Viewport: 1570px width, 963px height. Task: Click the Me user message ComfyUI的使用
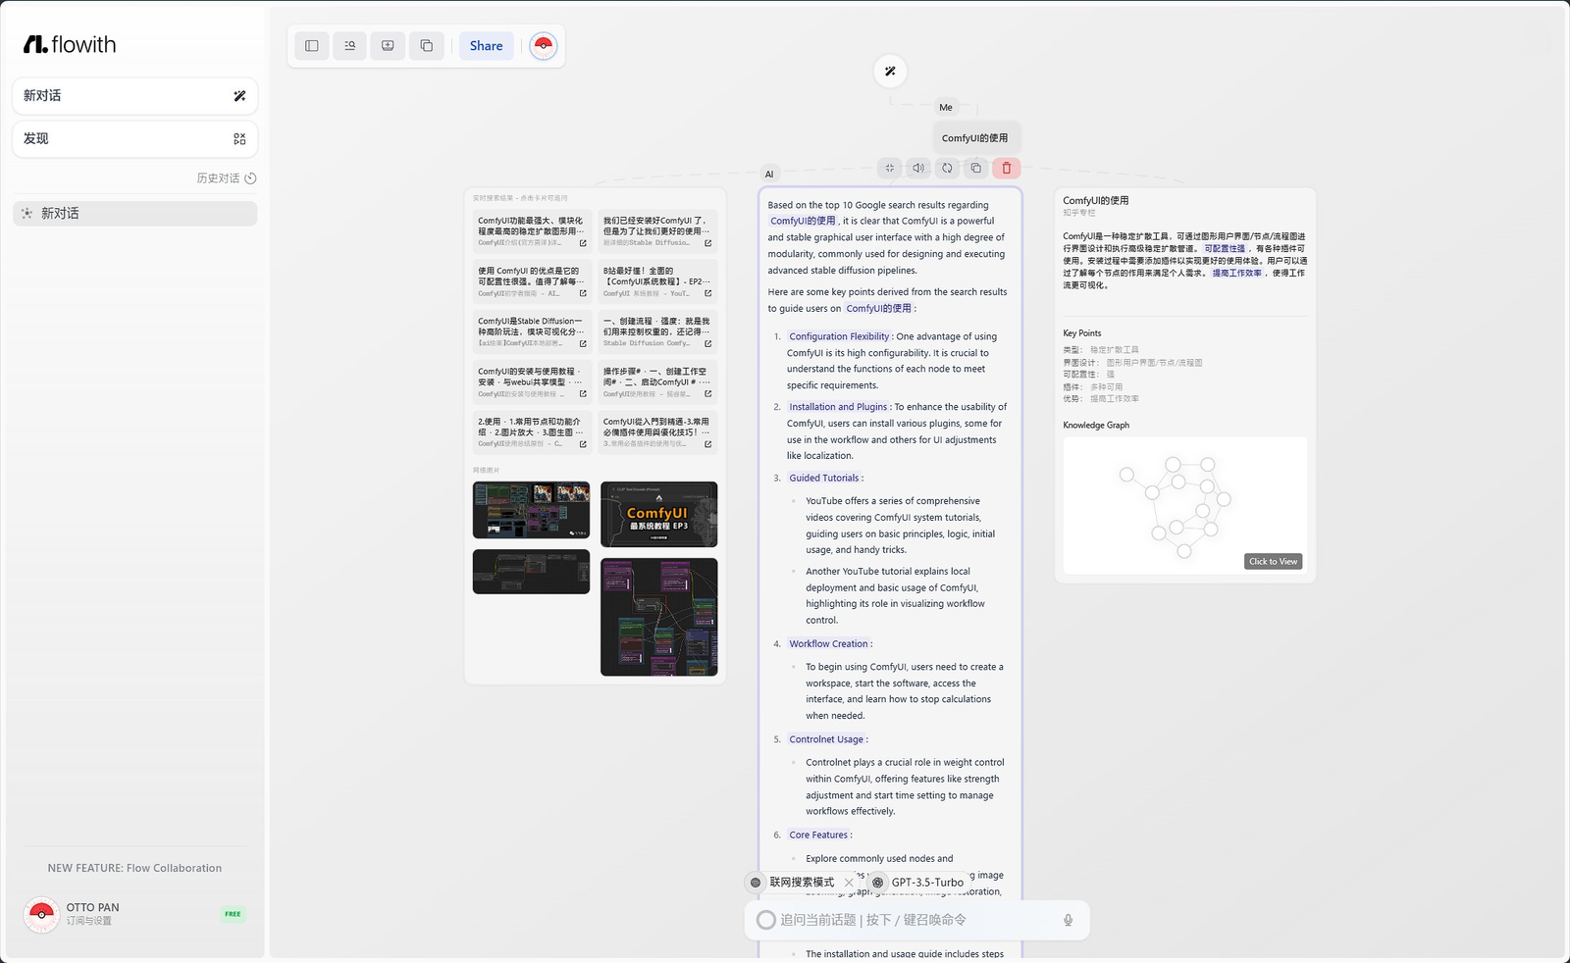click(975, 138)
